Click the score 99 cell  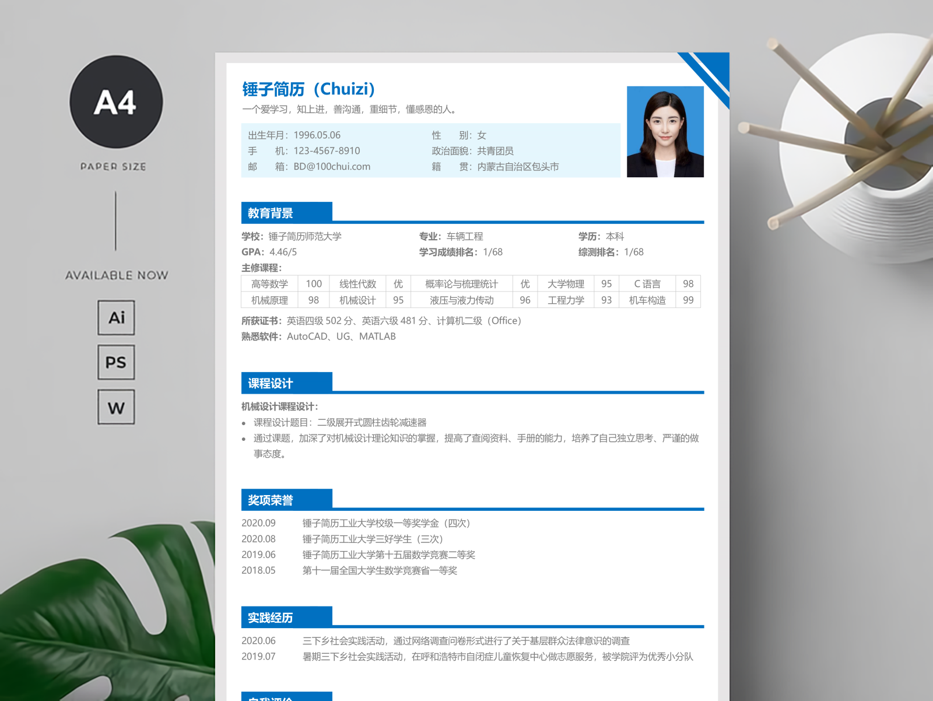(688, 300)
